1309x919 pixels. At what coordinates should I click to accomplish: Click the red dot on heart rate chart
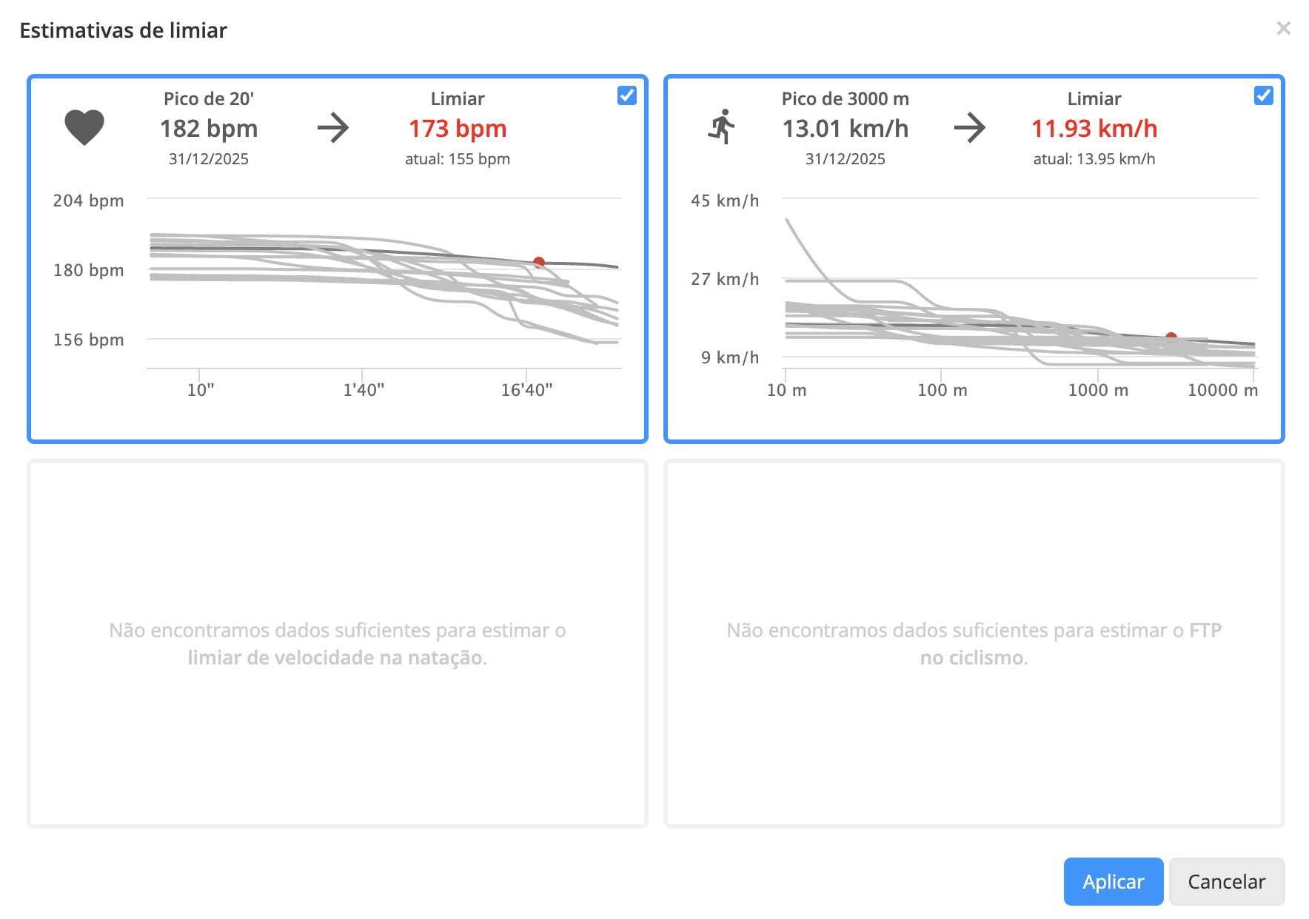coord(539,263)
